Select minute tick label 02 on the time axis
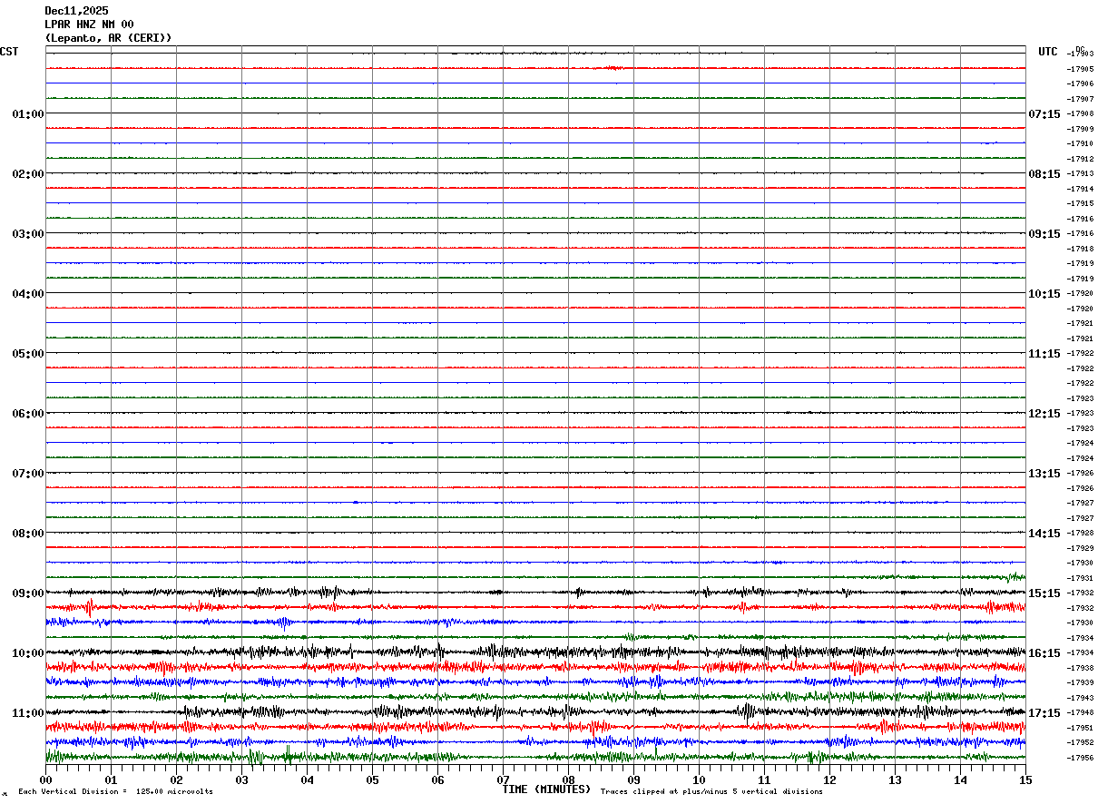The image size is (1098, 804). pyautogui.click(x=177, y=779)
